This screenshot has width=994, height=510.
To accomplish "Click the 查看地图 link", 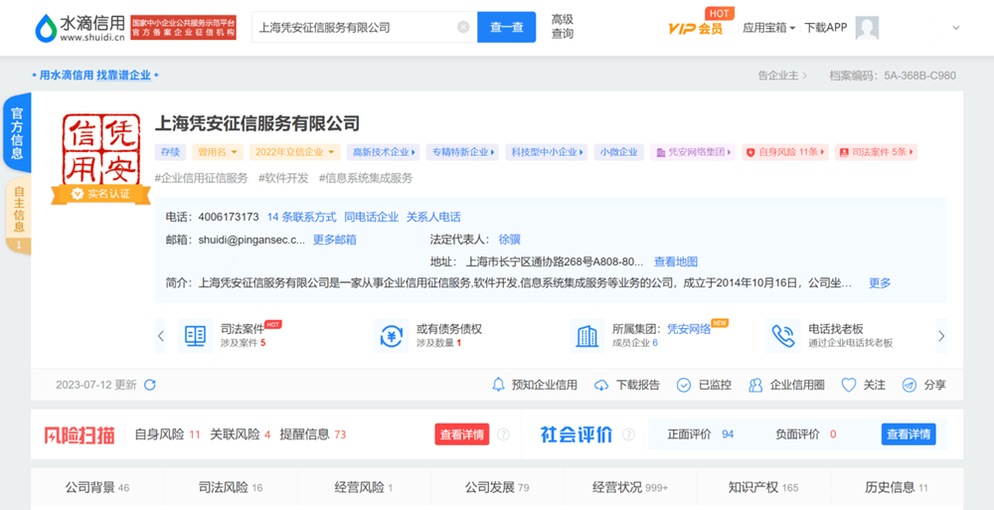I will 676,262.
